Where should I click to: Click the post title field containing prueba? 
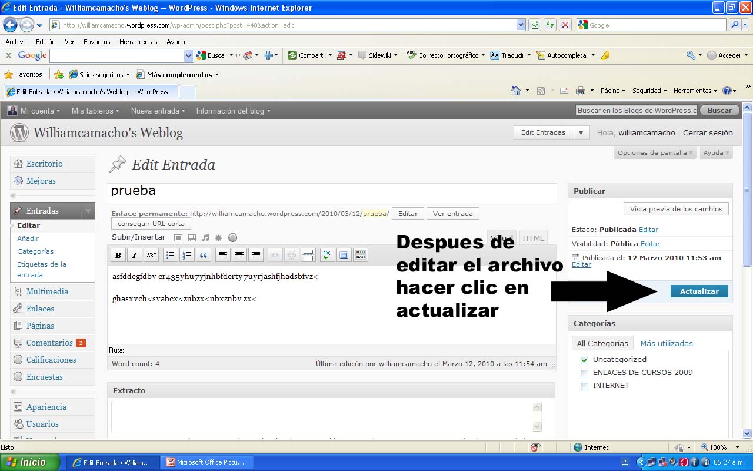click(x=332, y=191)
